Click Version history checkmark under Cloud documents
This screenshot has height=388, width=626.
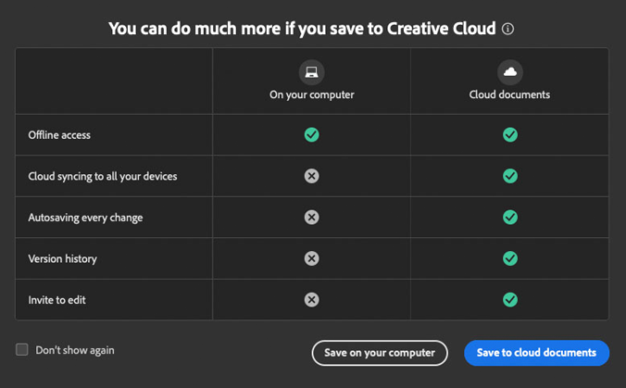[510, 258]
